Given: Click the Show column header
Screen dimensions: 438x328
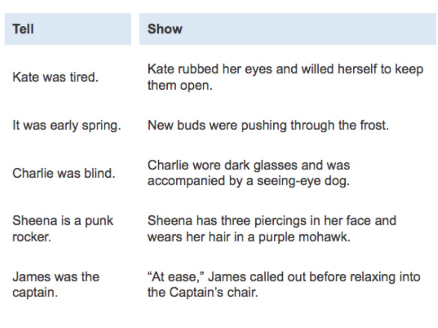Looking at the screenshot, I should [x=165, y=29].
